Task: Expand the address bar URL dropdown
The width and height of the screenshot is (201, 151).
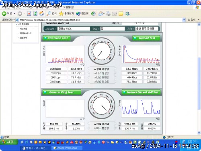Action: (184, 20)
